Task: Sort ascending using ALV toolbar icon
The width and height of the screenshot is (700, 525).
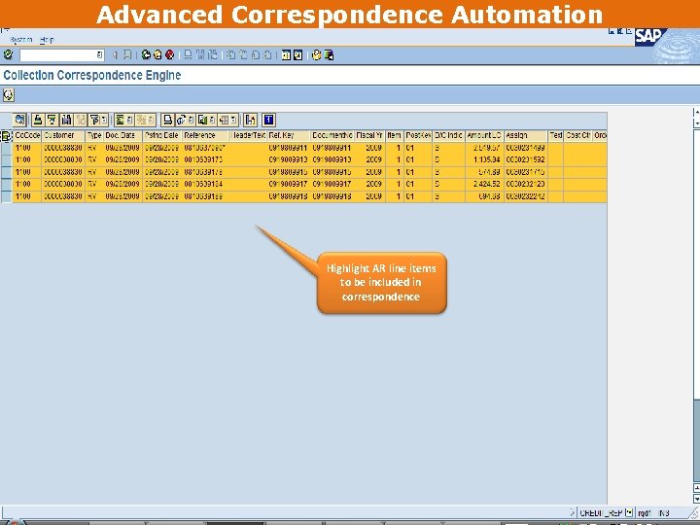Action: [x=38, y=120]
